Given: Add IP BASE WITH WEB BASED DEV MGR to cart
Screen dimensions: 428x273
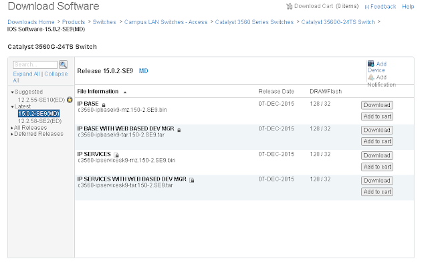Looking at the screenshot, I should [x=377, y=141].
